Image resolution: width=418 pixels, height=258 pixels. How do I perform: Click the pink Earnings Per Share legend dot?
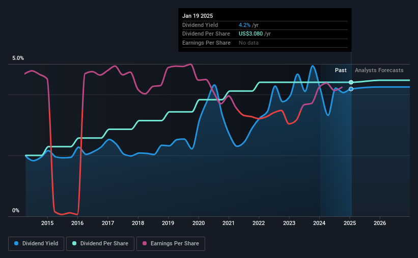(x=145, y=243)
